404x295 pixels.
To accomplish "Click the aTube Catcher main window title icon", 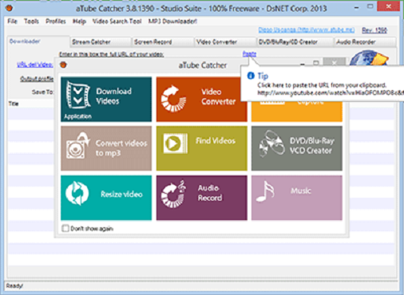I will click(x=10, y=8).
